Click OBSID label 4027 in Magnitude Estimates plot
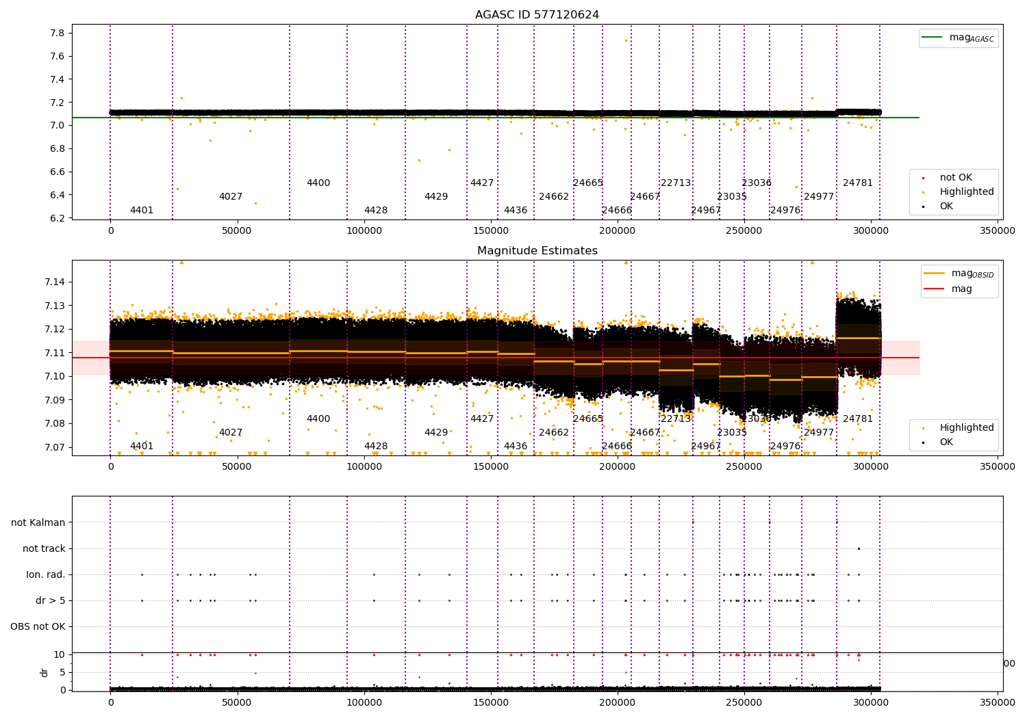Viewport: 1027px width, 718px height. (x=231, y=433)
